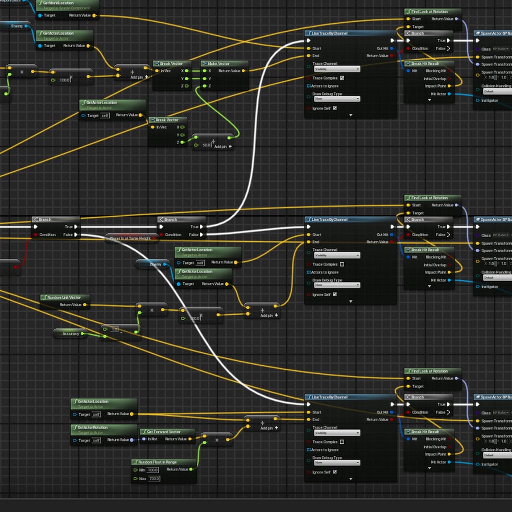
Task: Open Trace Channel dropdown on the topmost LineTraceByChannel
Action: [337, 69]
